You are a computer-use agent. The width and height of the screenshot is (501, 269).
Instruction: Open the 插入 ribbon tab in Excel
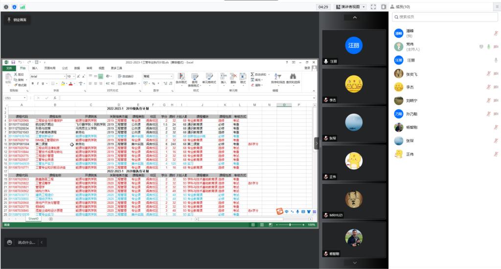[35, 68]
